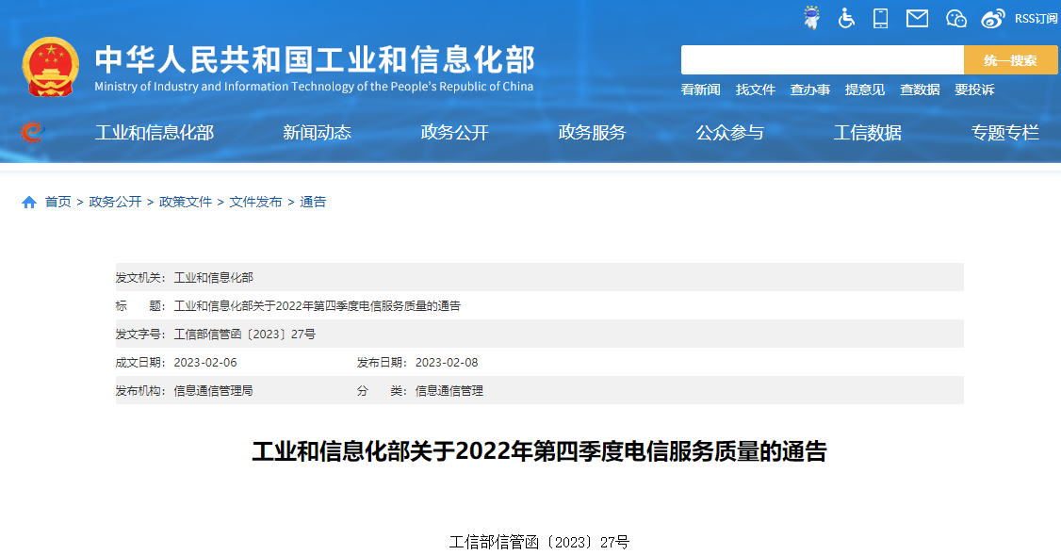Click the wheelchair accessibility icon
The height and width of the screenshot is (555, 1061).
[846, 18]
